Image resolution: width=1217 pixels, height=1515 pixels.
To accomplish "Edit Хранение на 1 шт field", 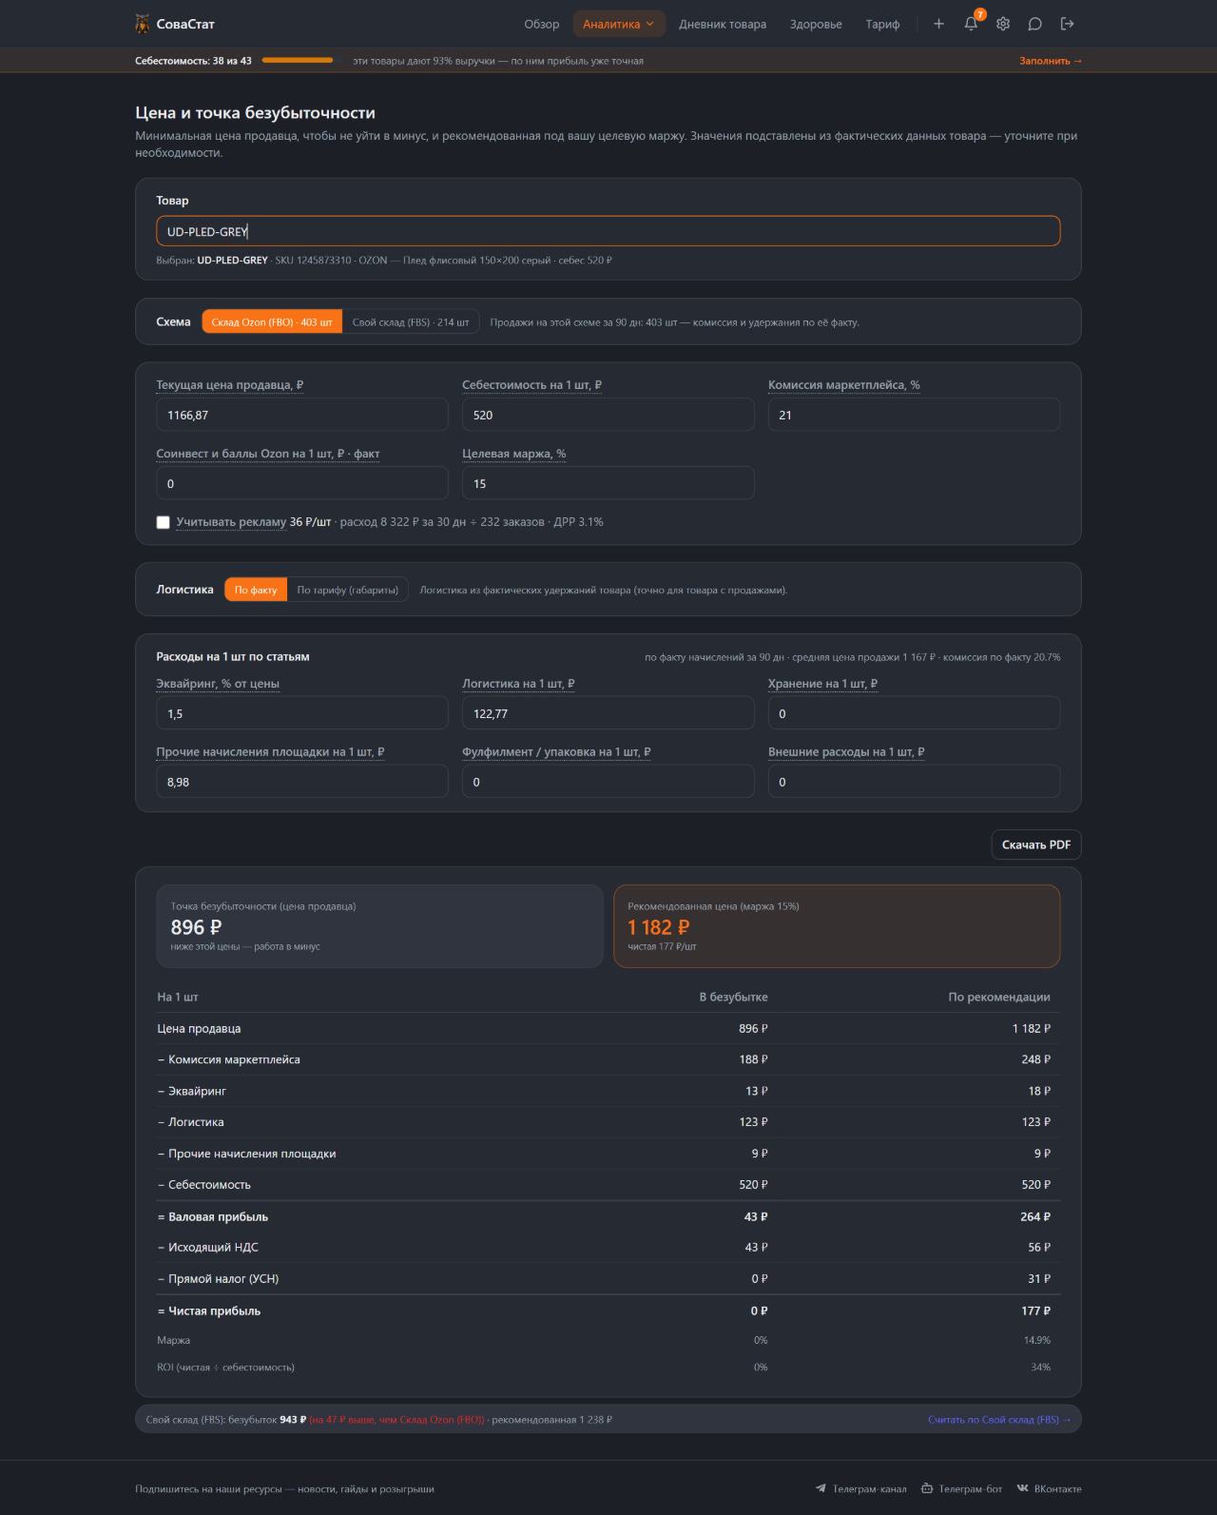I will pos(915,713).
